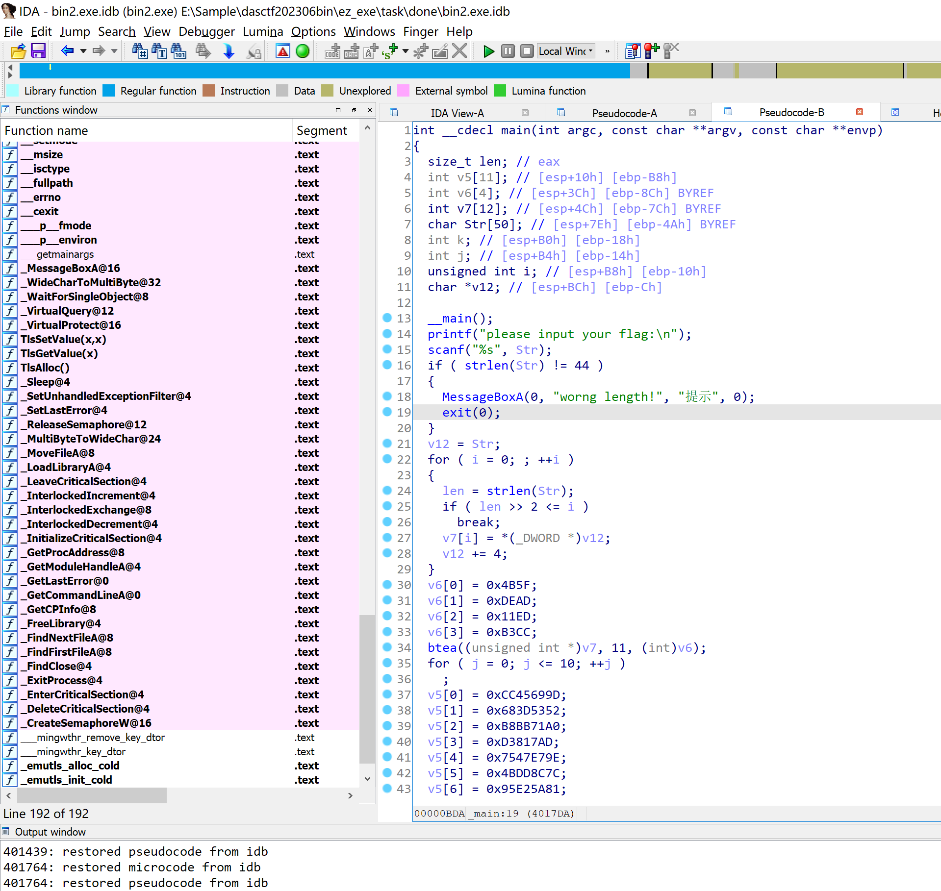Click the function icon beside _MessageBoxA@16
The height and width of the screenshot is (891, 941).
click(10, 268)
